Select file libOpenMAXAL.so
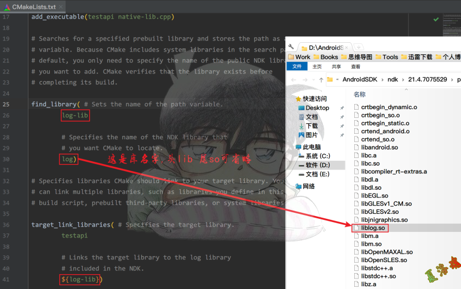This screenshot has width=461, height=289. [383, 252]
